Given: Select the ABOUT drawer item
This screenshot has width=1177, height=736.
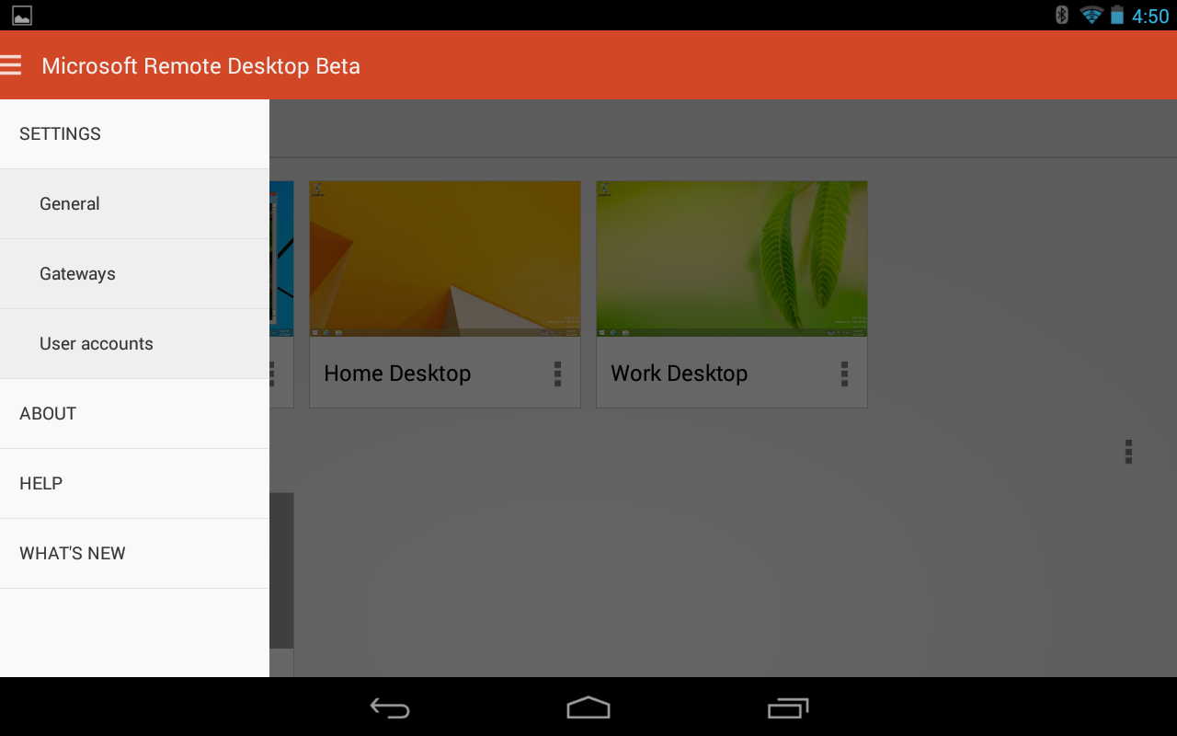Looking at the screenshot, I should pyautogui.click(x=134, y=414).
